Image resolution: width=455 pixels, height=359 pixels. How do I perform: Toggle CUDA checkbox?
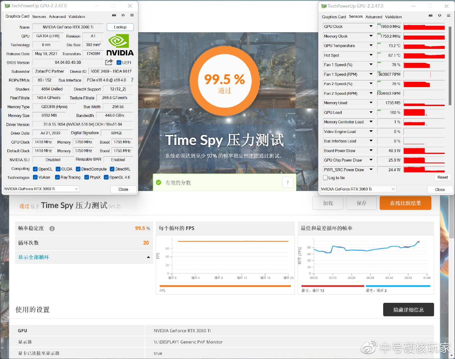pos(58,169)
